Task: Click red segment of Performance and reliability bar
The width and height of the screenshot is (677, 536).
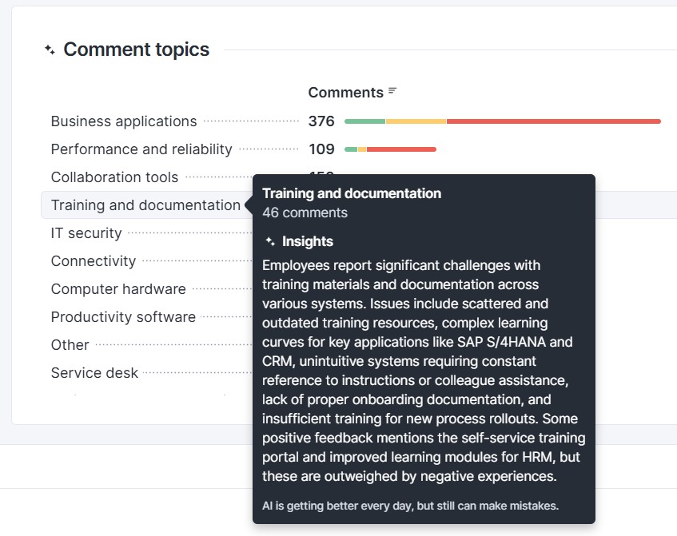Action: coord(401,149)
